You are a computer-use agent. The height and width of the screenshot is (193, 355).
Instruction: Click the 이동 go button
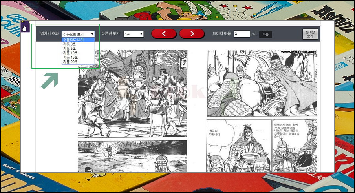pyautogui.click(x=265, y=34)
